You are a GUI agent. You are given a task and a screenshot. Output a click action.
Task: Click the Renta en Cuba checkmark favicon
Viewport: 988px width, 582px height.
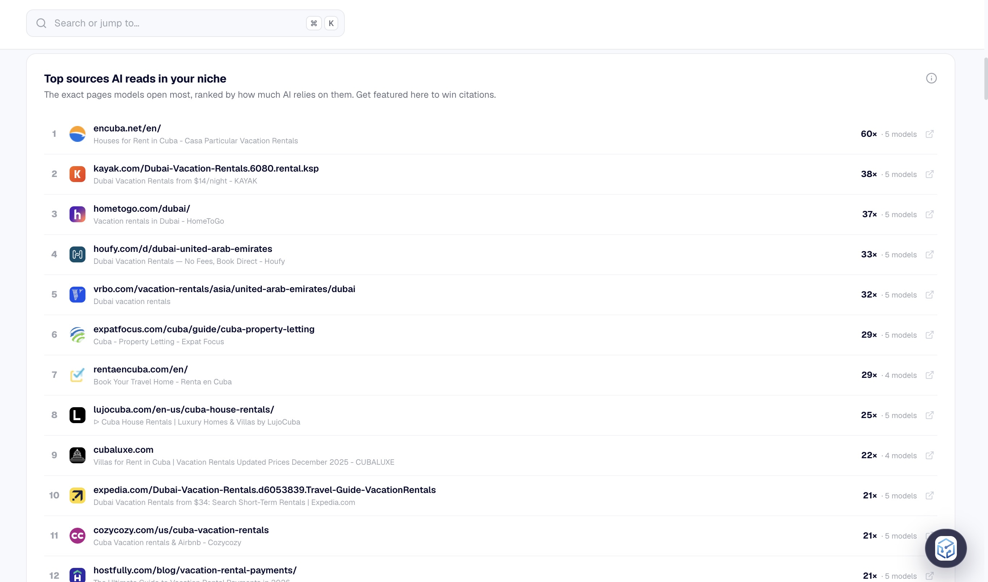77,375
